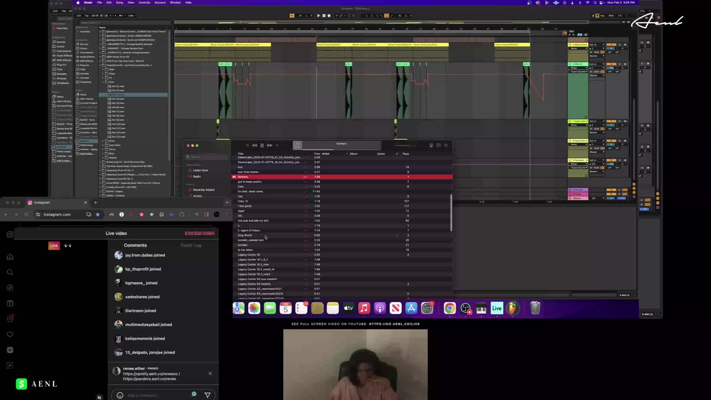Viewport: 711px width, 400px height.
Task: Click Ableton transport play button
Action: [x=319, y=16]
